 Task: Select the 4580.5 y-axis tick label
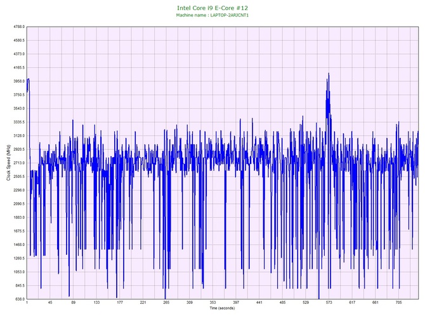19,41
